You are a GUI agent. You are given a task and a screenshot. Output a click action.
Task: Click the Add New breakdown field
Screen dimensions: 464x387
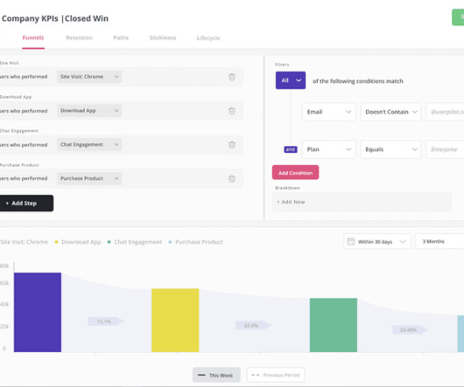[x=362, y=202]
